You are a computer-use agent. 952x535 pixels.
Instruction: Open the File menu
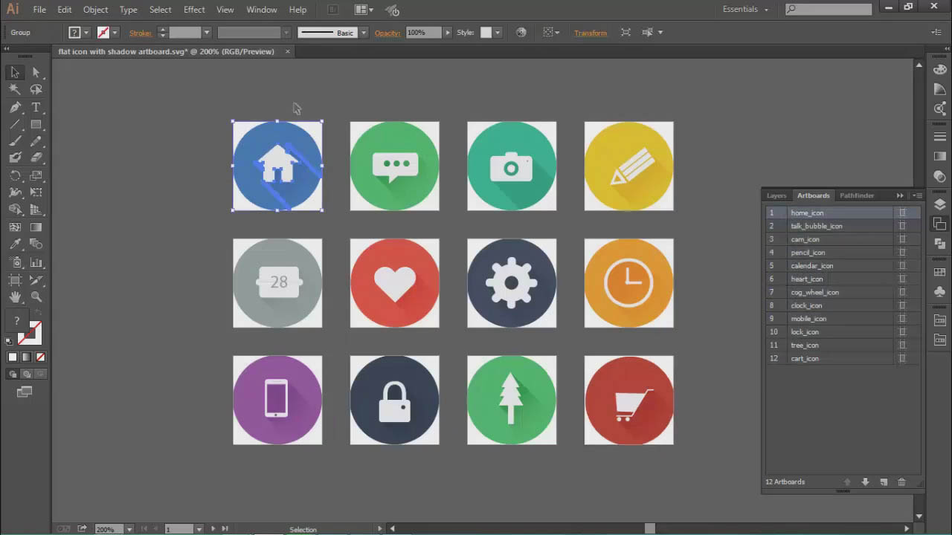39,10
